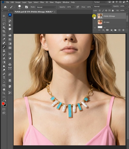This screenshot has width=129, height=149.
Task: Add a layer mask
Action: [x=107, y=30]
